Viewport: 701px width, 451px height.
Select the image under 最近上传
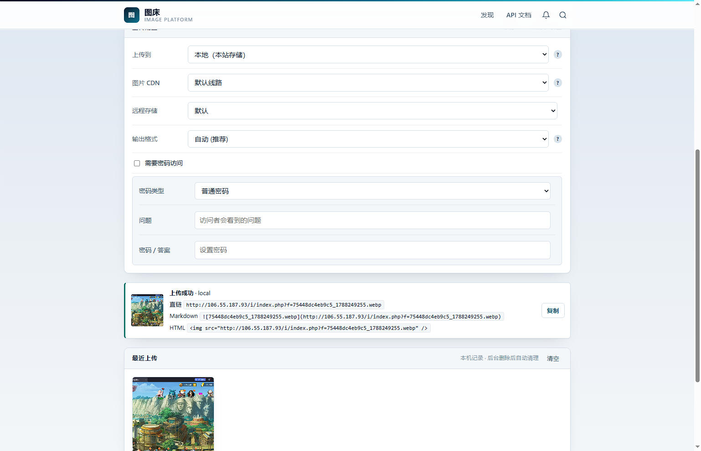pos(173,414)
